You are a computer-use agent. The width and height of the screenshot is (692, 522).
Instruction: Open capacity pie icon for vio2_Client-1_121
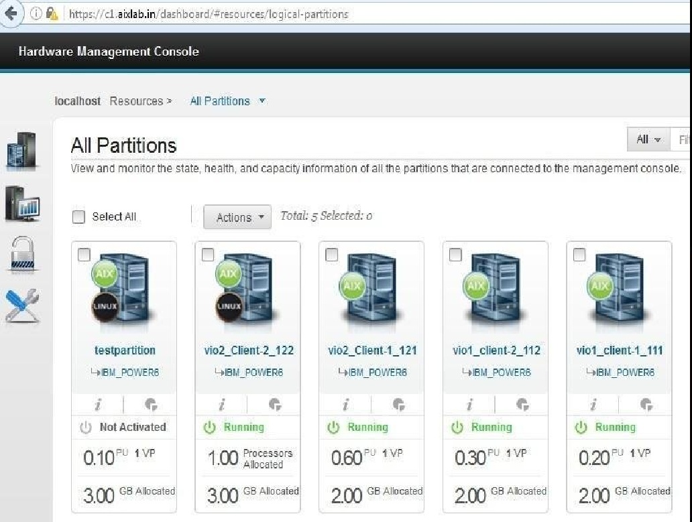click(x=398, y=404)
